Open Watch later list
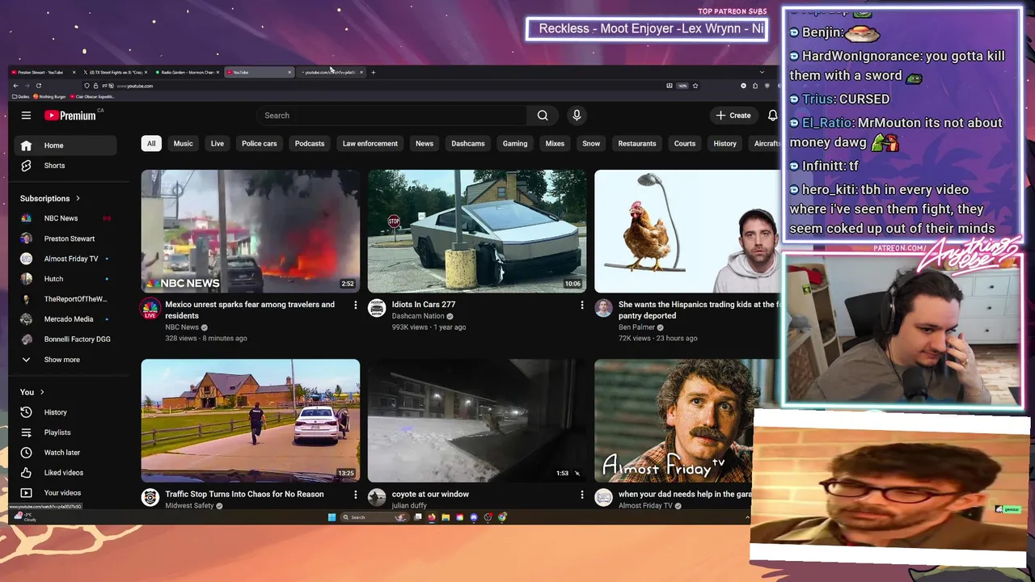 (65, 453)
